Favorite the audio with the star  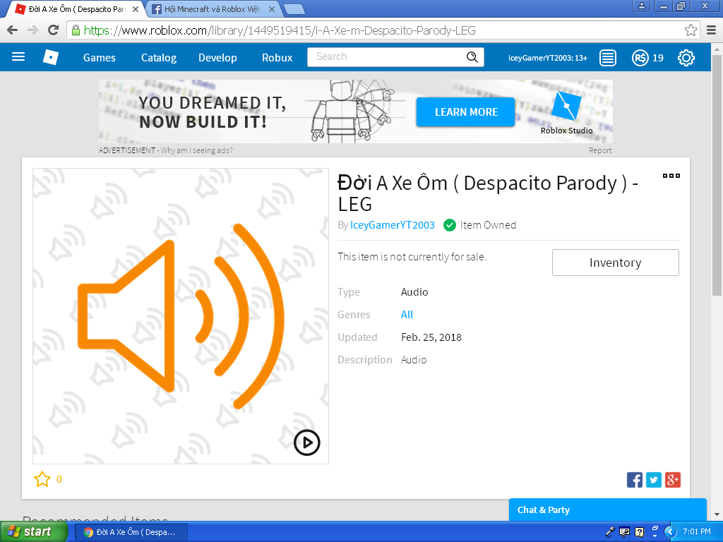[42, 479]
